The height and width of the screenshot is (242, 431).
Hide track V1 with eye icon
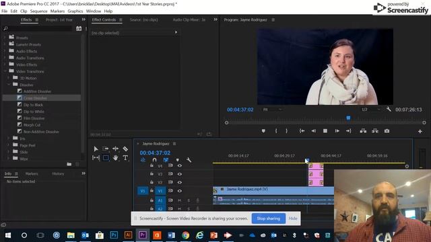[x=180, y=191]
